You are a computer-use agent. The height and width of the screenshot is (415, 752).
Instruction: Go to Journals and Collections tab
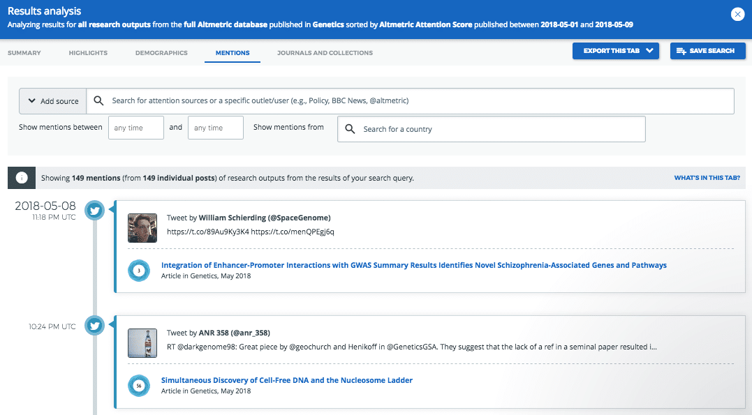[x=325, y=53]
